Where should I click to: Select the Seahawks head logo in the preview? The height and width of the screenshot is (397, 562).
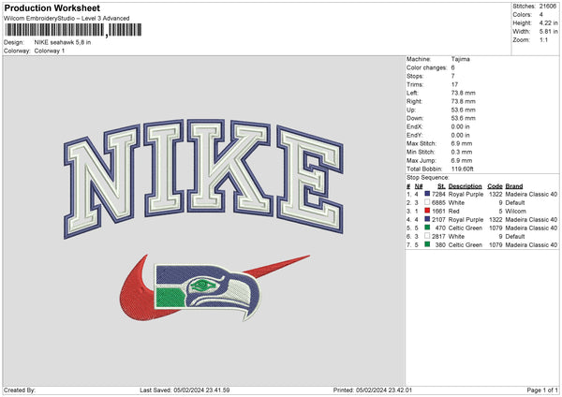tap(207, 291)
